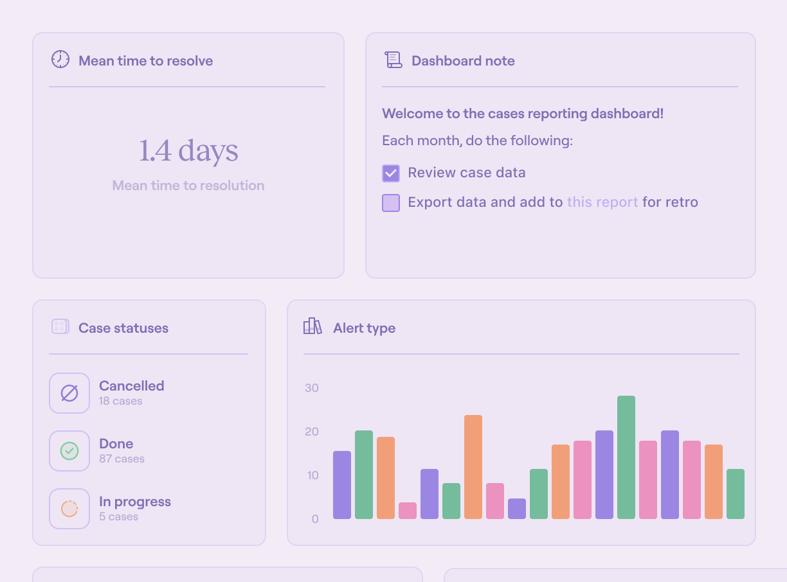Select the Cancelled status icon
The width and height of the screenshot is (787, 582).
point(69,393)
